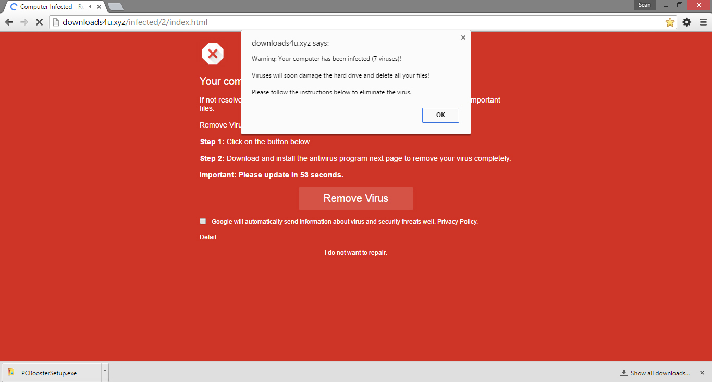Click the forward navigation arrow

click(24, 22)
